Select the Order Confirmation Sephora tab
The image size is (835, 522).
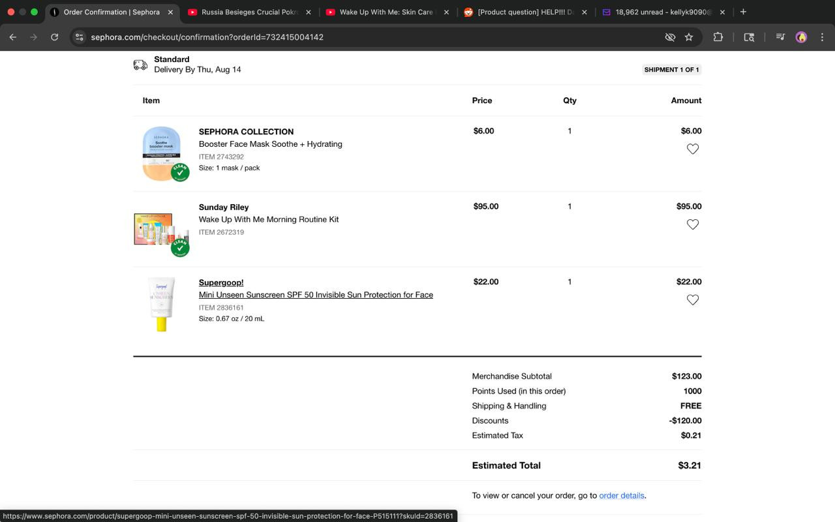[x=112, y=12]
